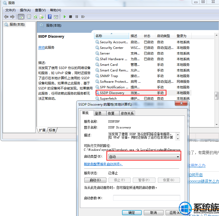Click the Refresh toolbar icon
Viewport: 219px width, 216px height.
[36, 17]
